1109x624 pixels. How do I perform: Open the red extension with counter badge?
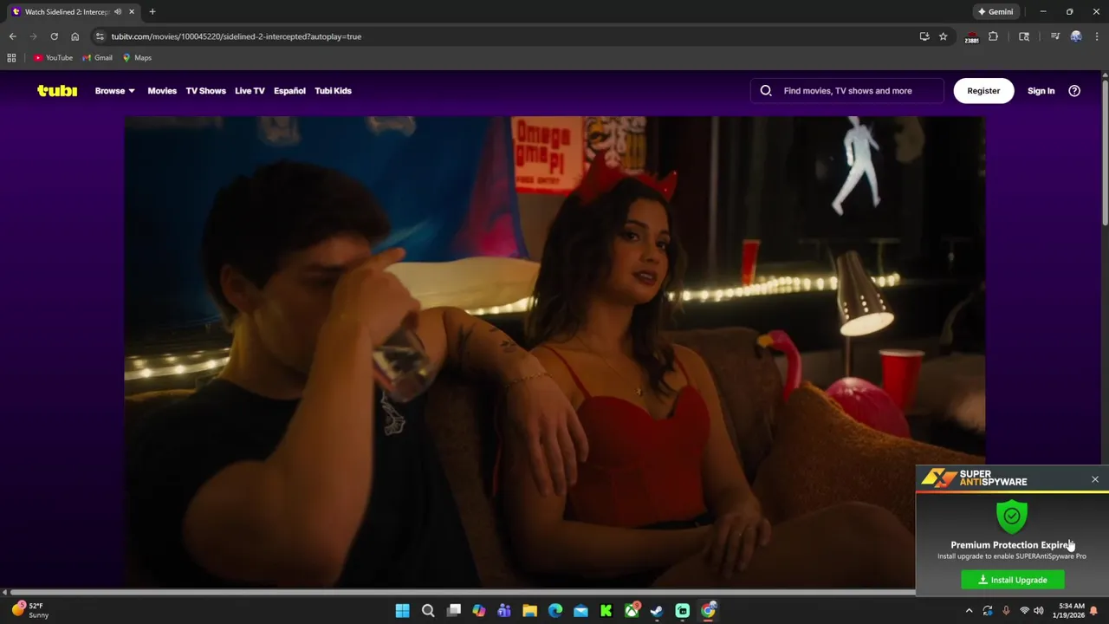971,36
